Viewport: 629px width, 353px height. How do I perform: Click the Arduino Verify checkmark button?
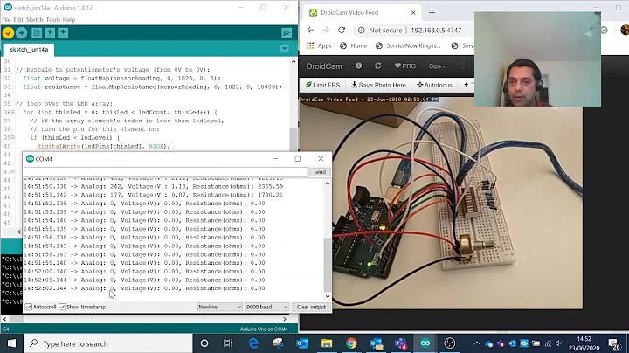(x=8, y=33)
